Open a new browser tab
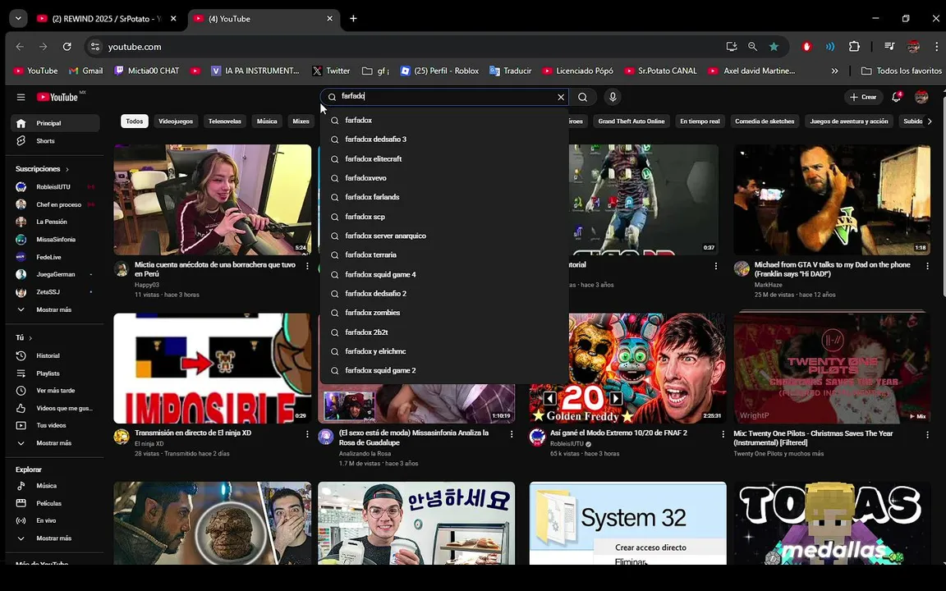The image size is (946, 591). [354, 19]
